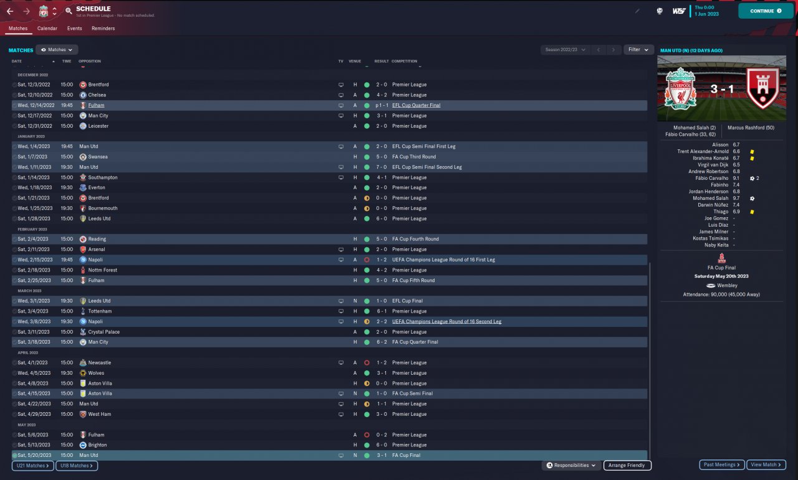Click the Newcastle club badge
This screenshot has width=798, height=480.
[83, 362]
